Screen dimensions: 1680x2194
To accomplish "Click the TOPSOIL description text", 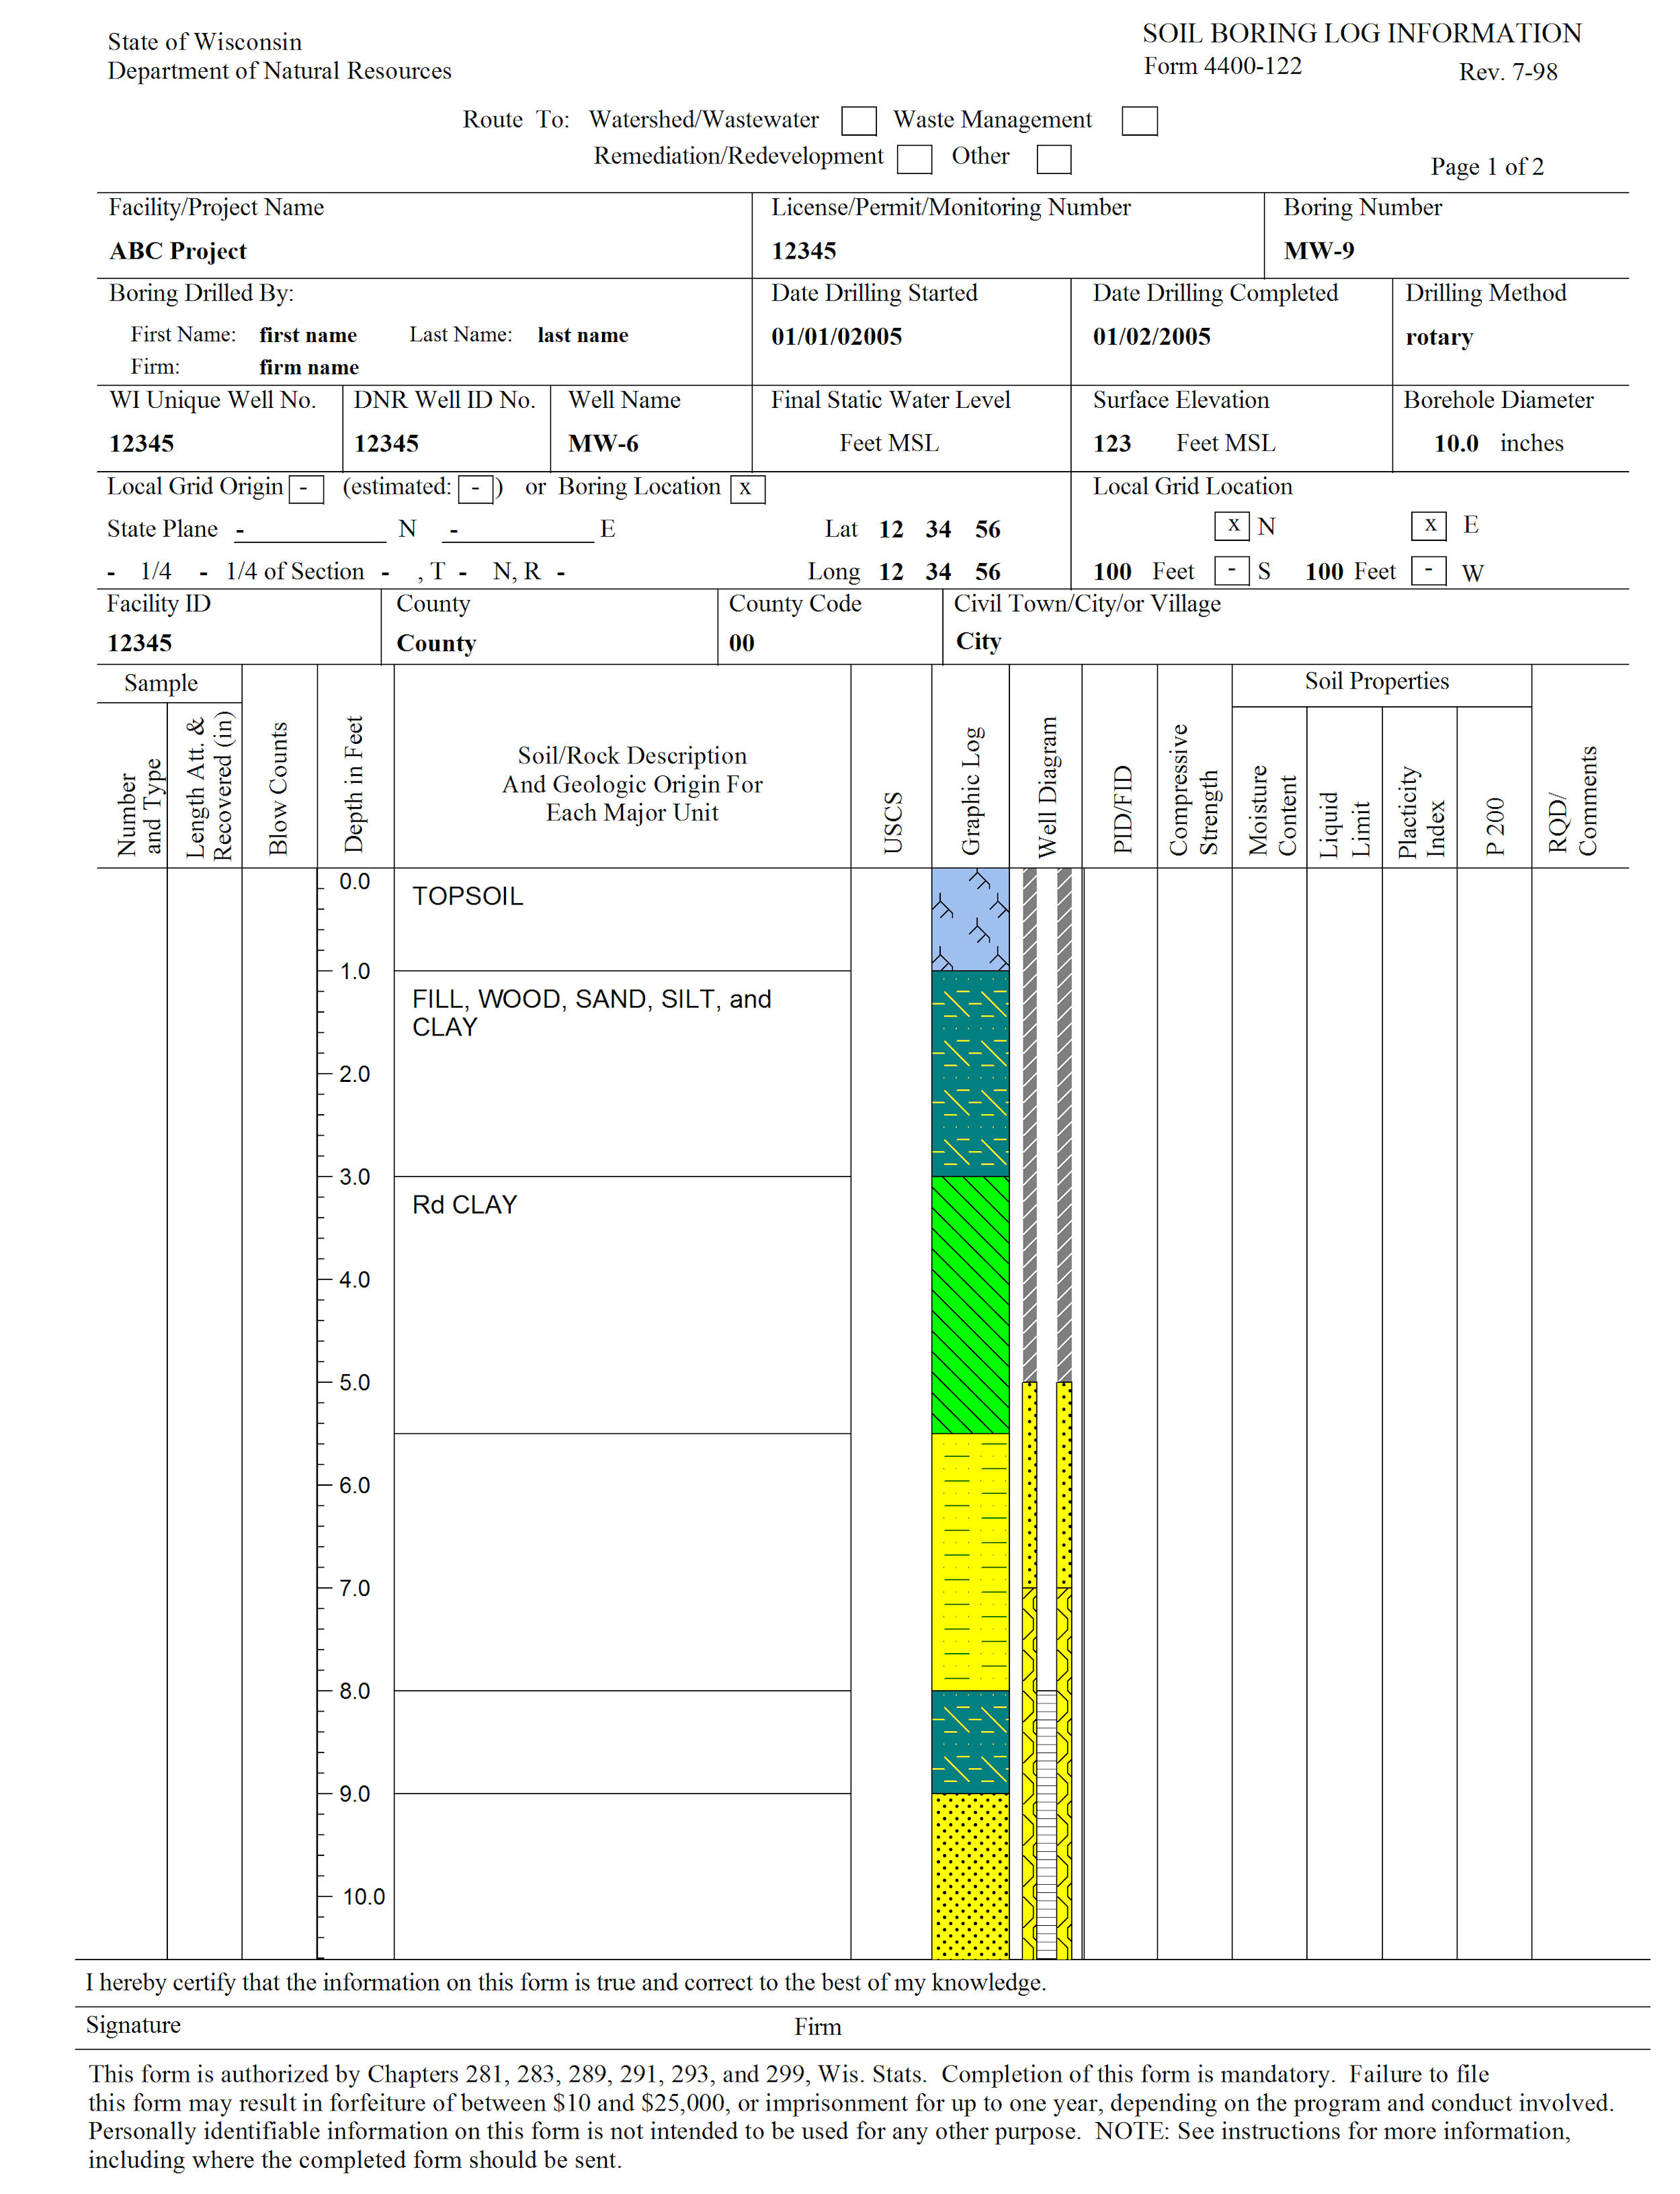I will coord(467,896).
